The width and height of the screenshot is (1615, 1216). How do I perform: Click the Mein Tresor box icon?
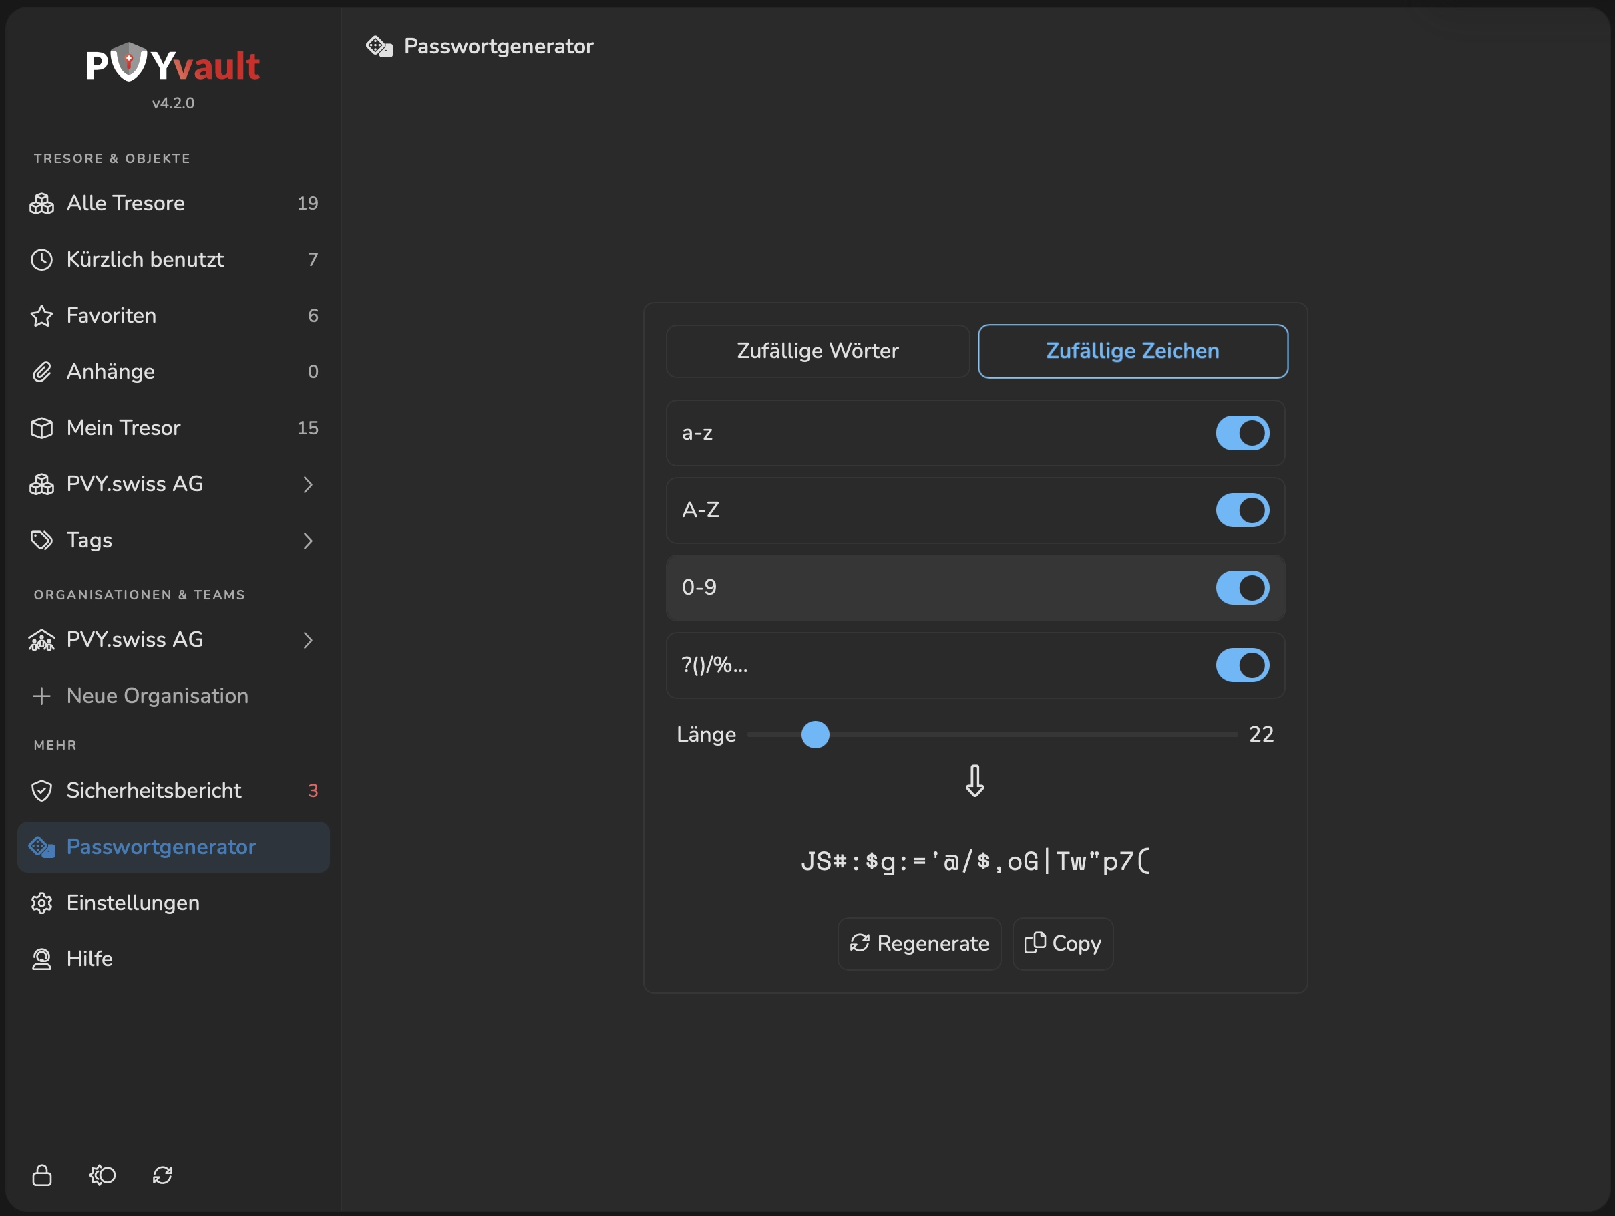42,427
